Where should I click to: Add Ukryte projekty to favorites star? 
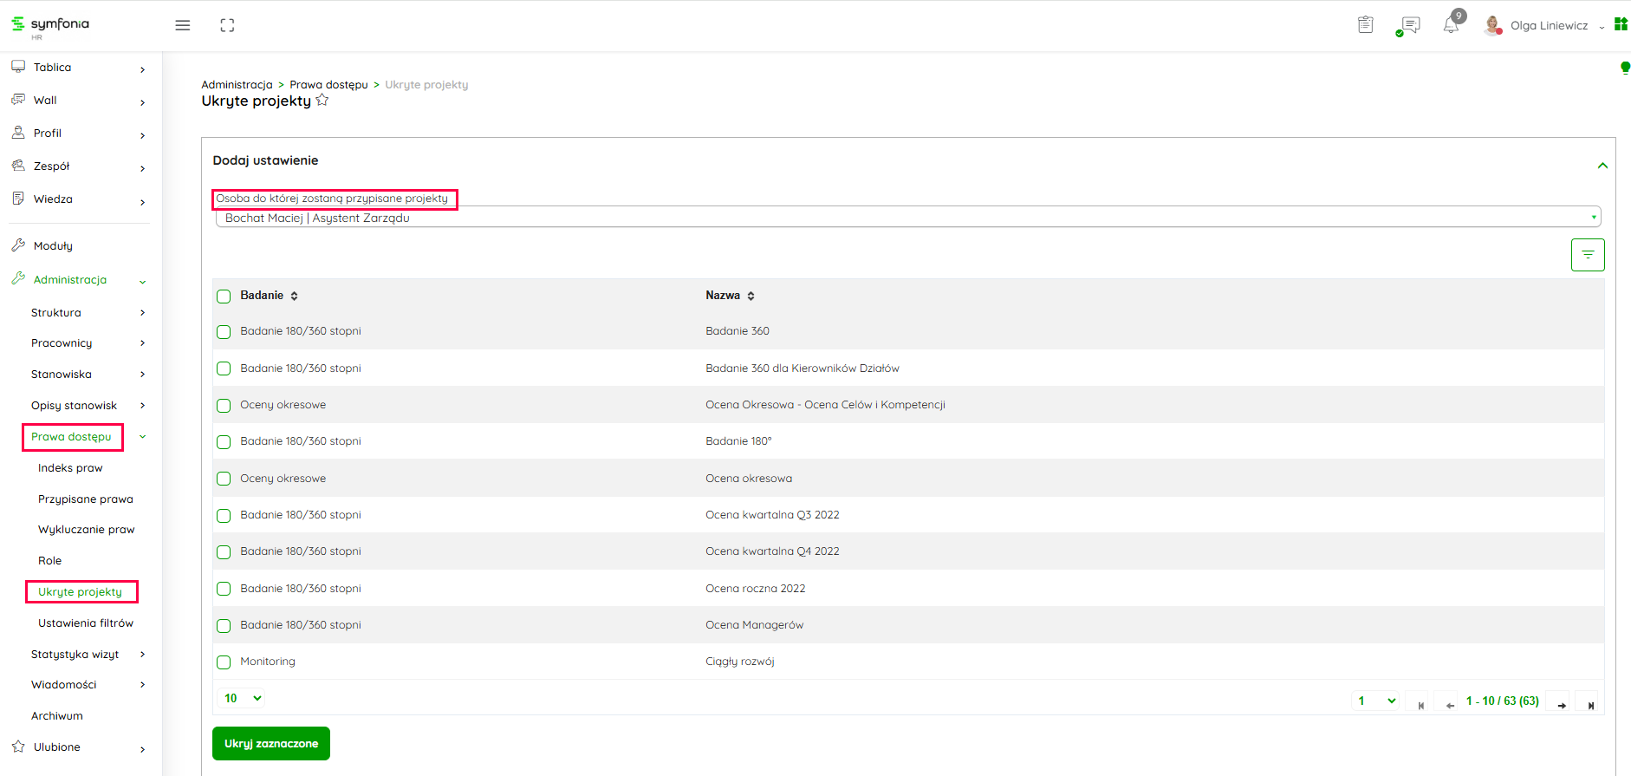[322, 101]
